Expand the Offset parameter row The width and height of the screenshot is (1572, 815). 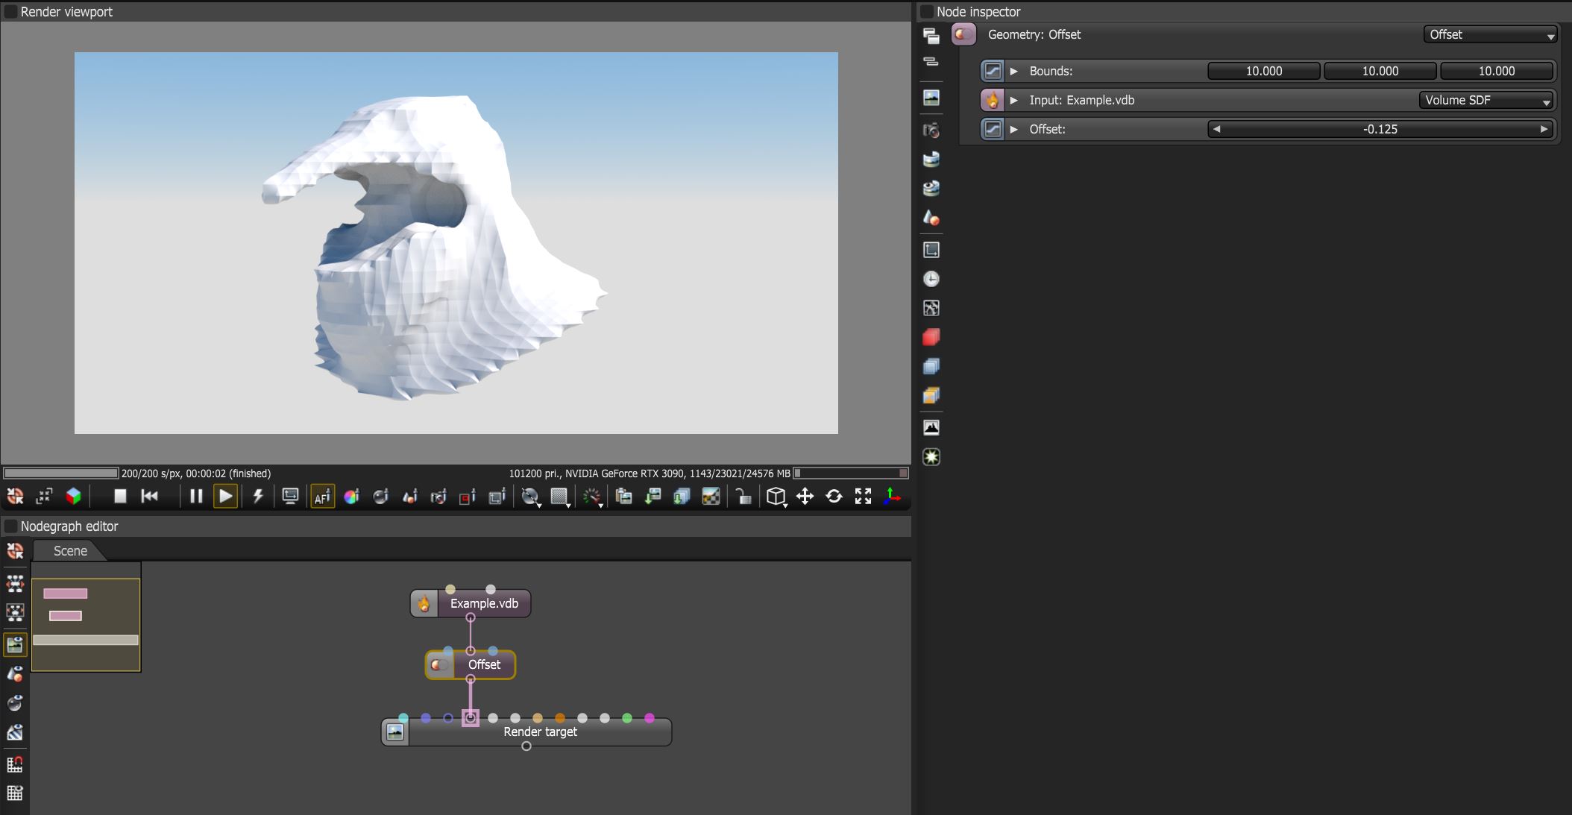point(1013,129)
